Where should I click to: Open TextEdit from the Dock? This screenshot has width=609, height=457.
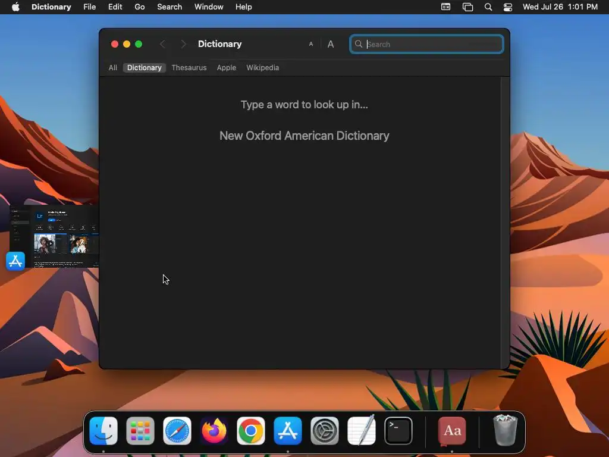tap(362, 431)
